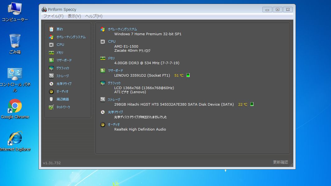This screenshot has height=186, width=331.
Task: Select the オペレーティングシステム sidebar icon
Action: coord(51,37)
